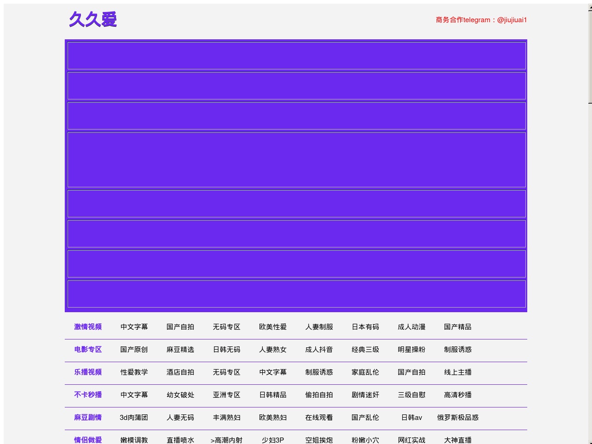Screen dimensions: 592x444
Task: Select 中文字幕 in the 不卡秒播 row
Action: coord(134,395)
